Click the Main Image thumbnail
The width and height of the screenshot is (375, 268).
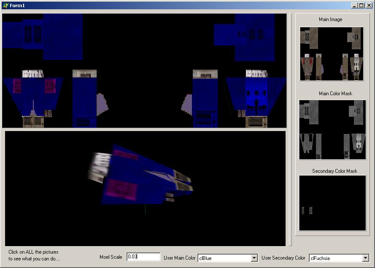tap(332, 54)
